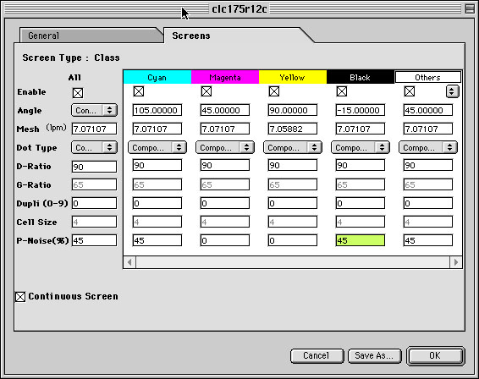Click the Yellow Mesh field 7.05882
Screen dimensions: 479x379
[x=293, y=129]
